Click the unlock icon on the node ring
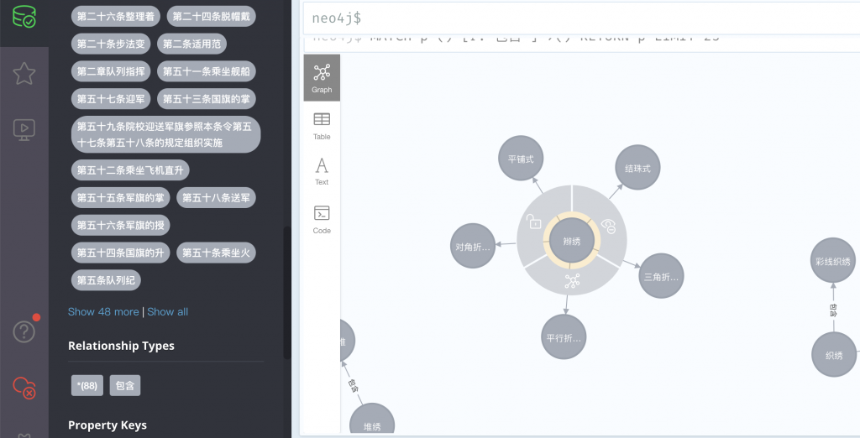The image size is (860, 438). point(534,222)
